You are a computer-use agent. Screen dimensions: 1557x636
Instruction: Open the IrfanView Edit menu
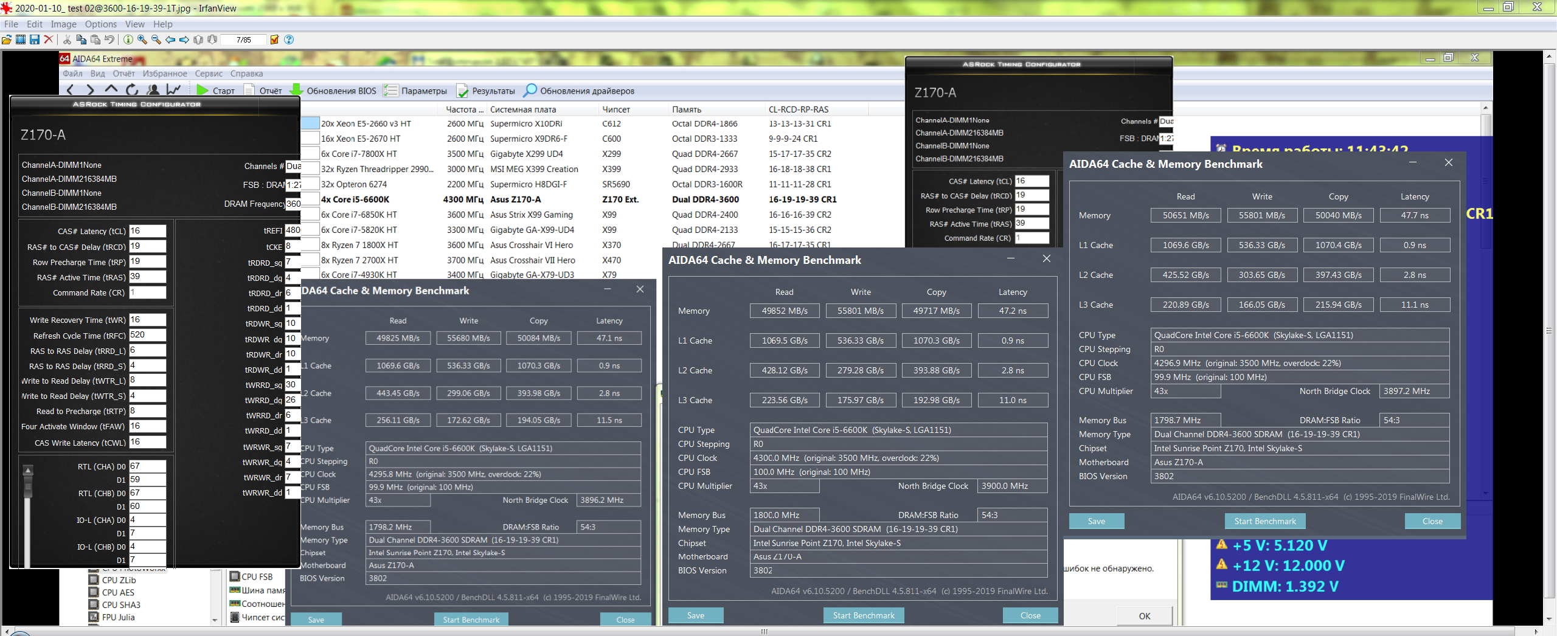pyautogui.click(x=35, y=24)
